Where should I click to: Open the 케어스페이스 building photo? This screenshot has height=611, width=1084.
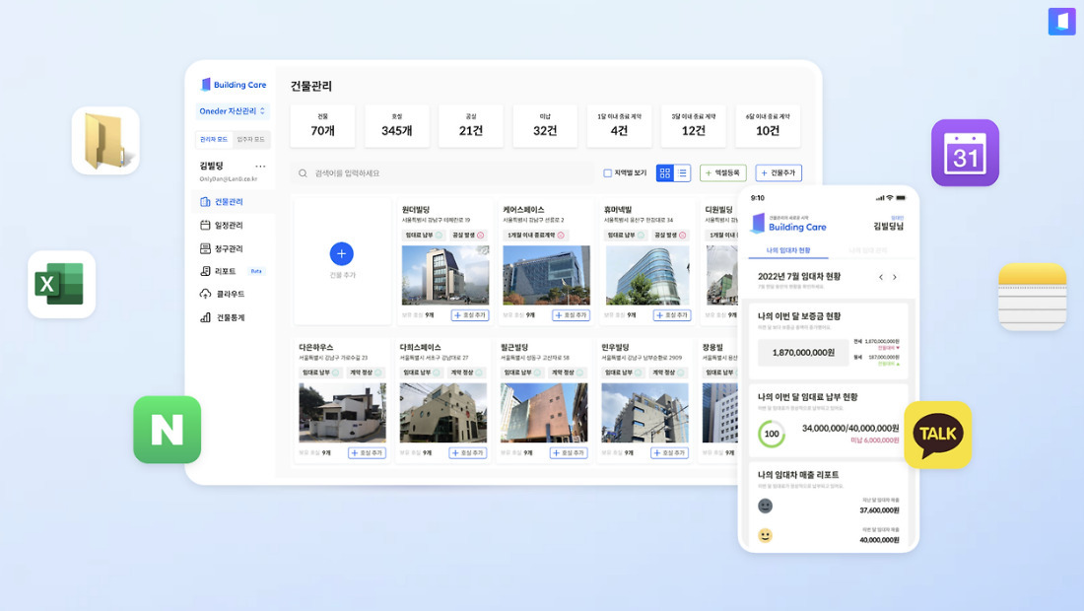(546, 275)
